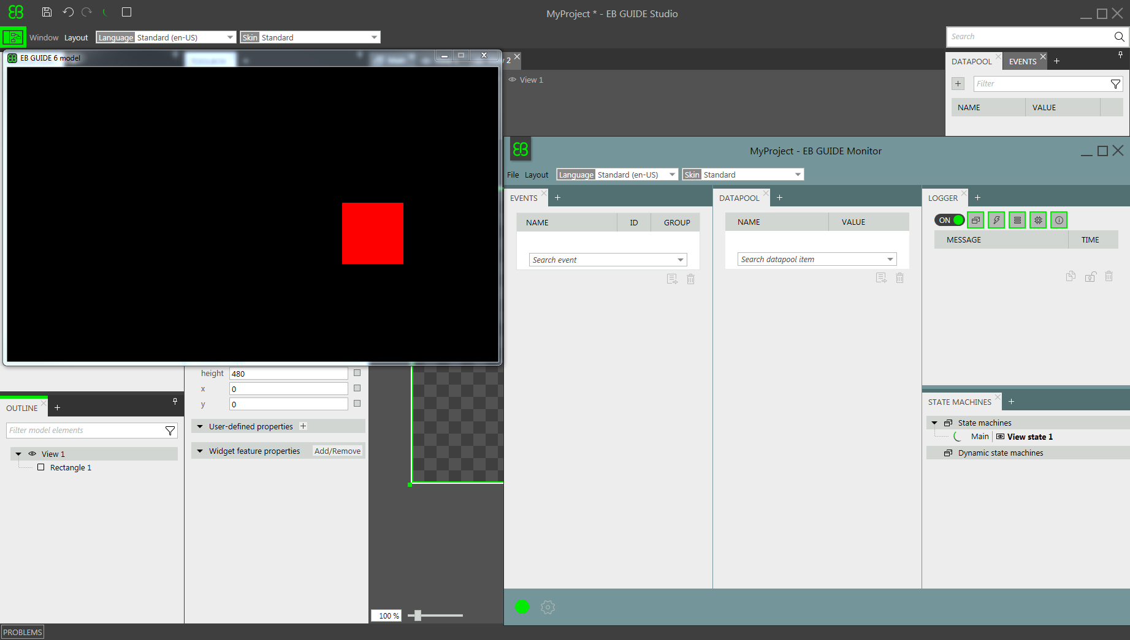This screenshot has height=640, width=1130.
Task: Click the red rectangle in model window
Action: point(372,233)
